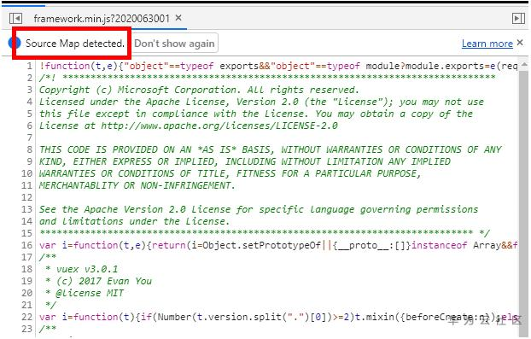Click the blue info icon in infobar
The image size is (531, 339).
pos(15,44)
